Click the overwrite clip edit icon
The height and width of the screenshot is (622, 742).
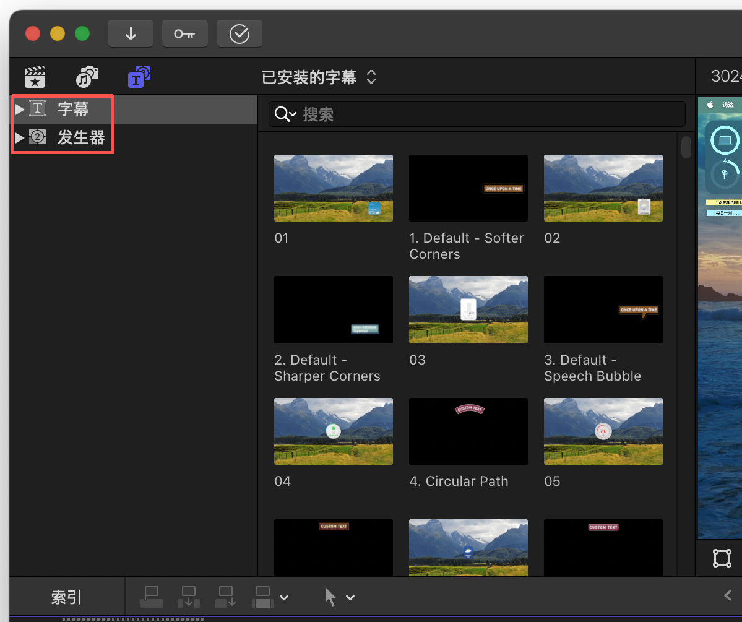[262, 597]
